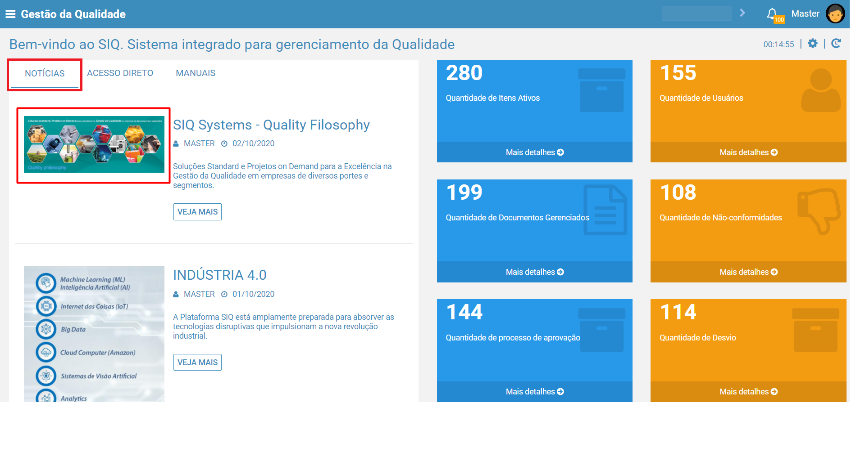Click Quantidade de Usuários label

(x=701, y=98)
